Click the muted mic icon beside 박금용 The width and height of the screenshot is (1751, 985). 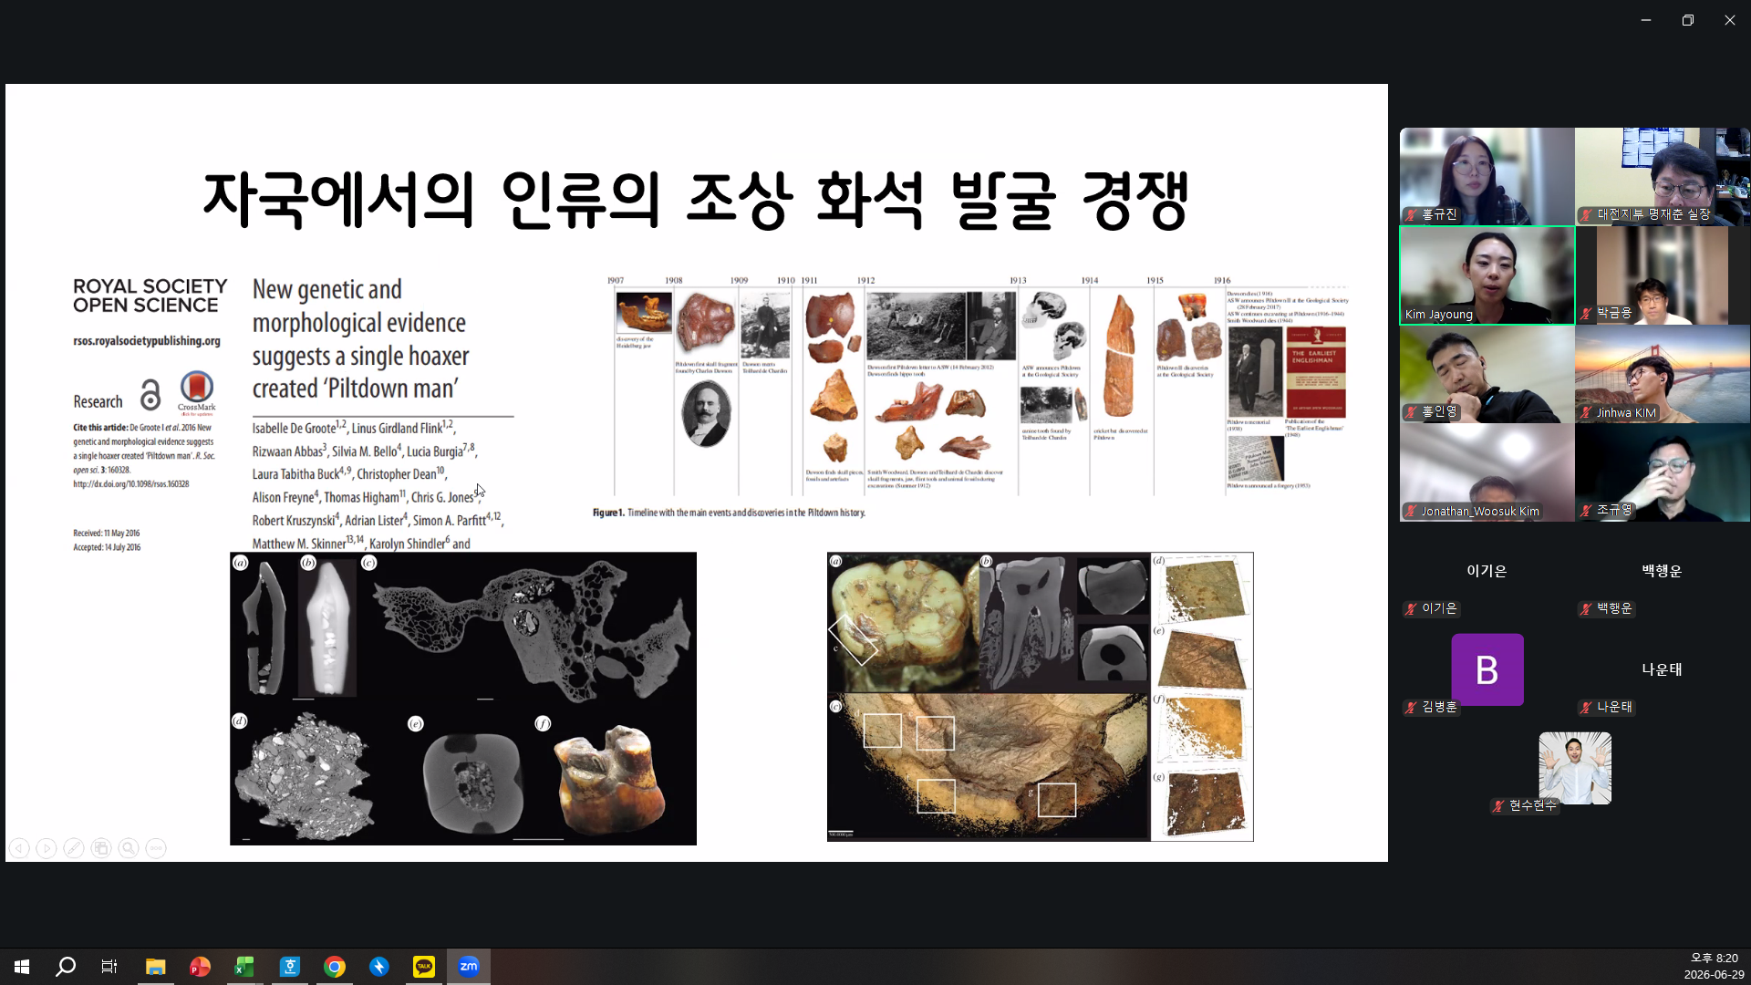click(x=1587, y=314)
